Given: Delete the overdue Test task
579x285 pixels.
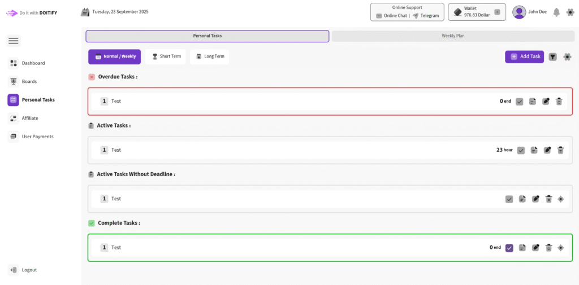Looking at the screenshot, I should (x=559, y=102).
